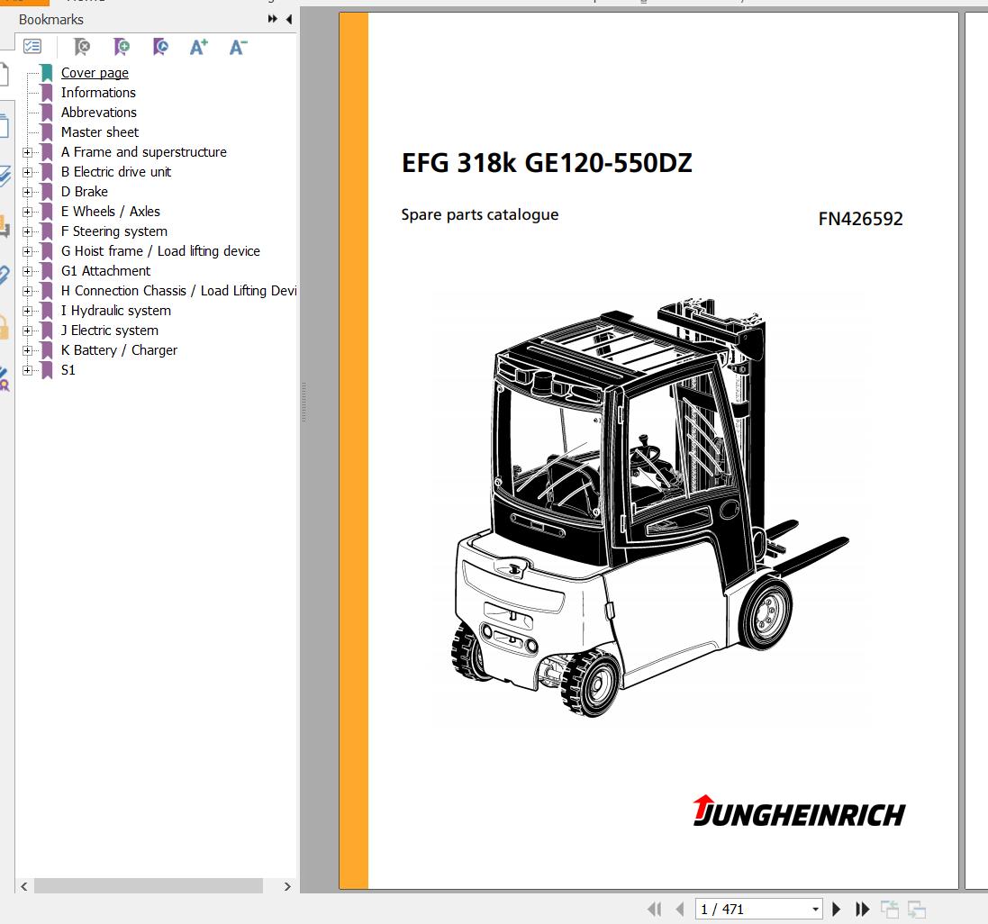
Task: Increase bookmark font size with A+
Action: pos(199,47)
